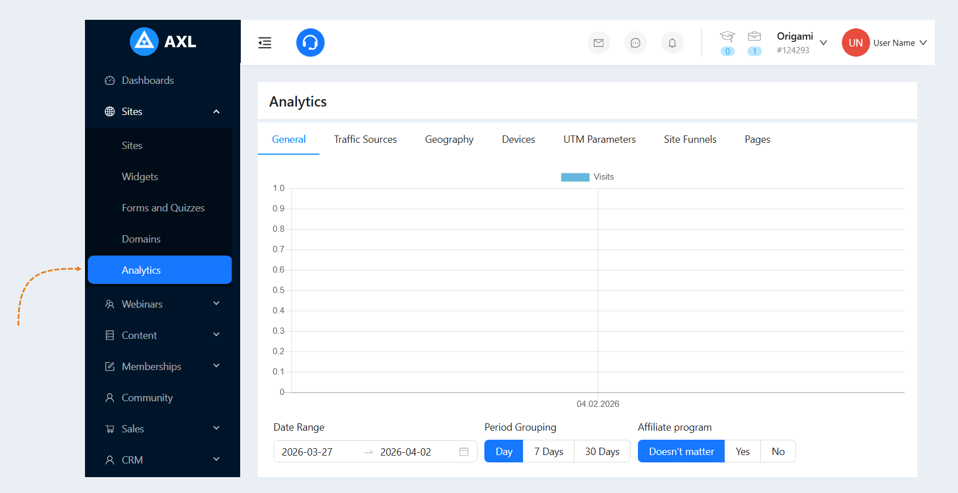Click the CRM person icon in sidebar
Image resolution: width=958 pixels, height=493 pixels.
coord(110,460)
